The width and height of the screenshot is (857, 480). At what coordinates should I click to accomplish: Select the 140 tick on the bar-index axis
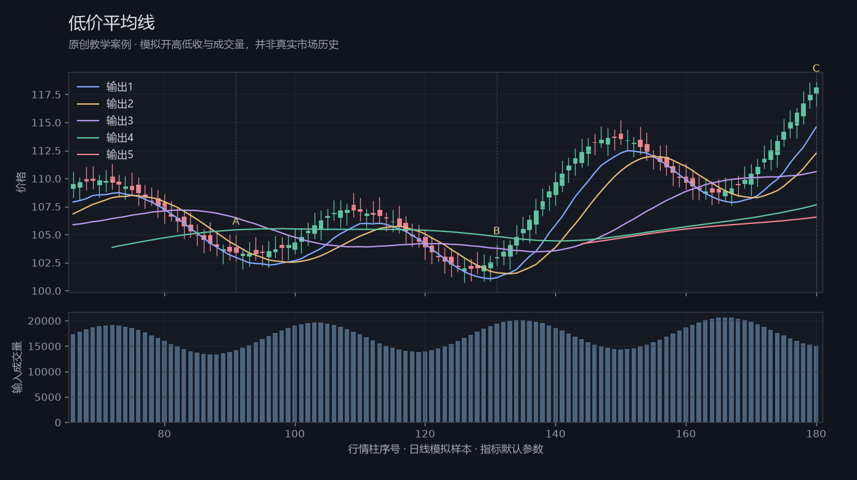tap(555, 433)
